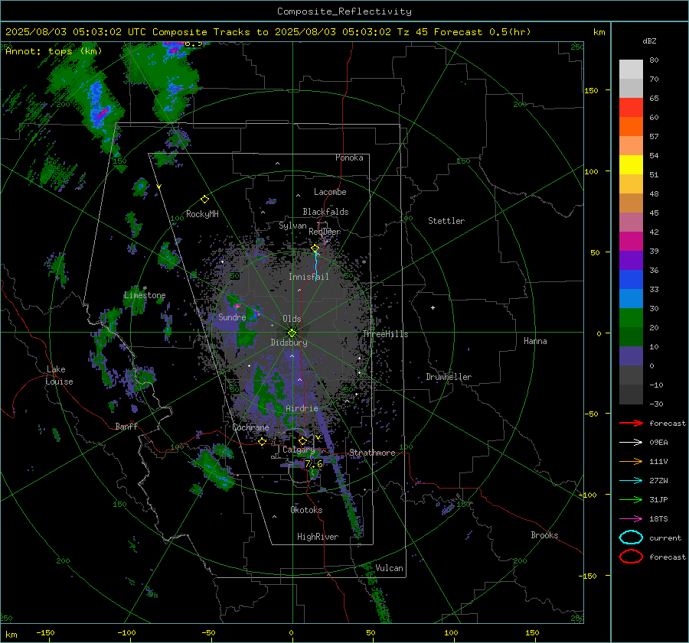This screenshot has height=643, width=689.
Task: Click the Sundre city label
Action: [x=232, y=317]
